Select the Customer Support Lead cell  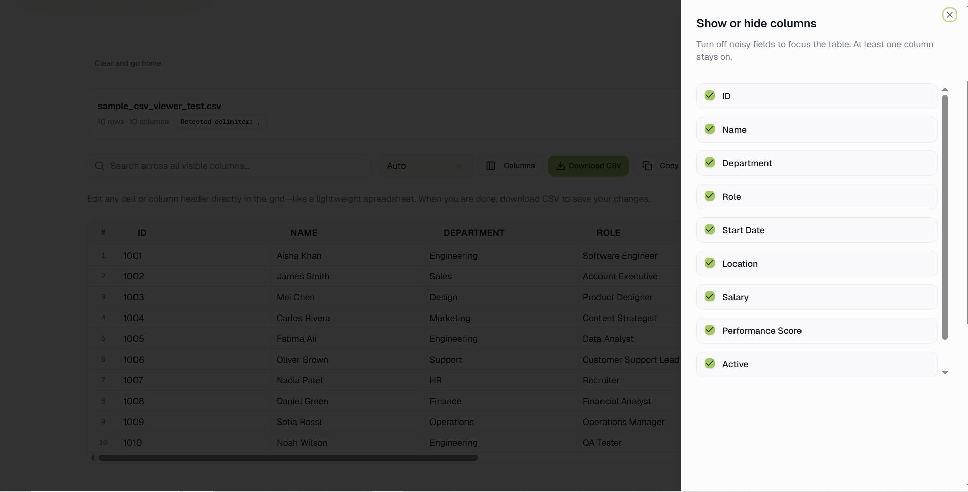pos(629,360)
